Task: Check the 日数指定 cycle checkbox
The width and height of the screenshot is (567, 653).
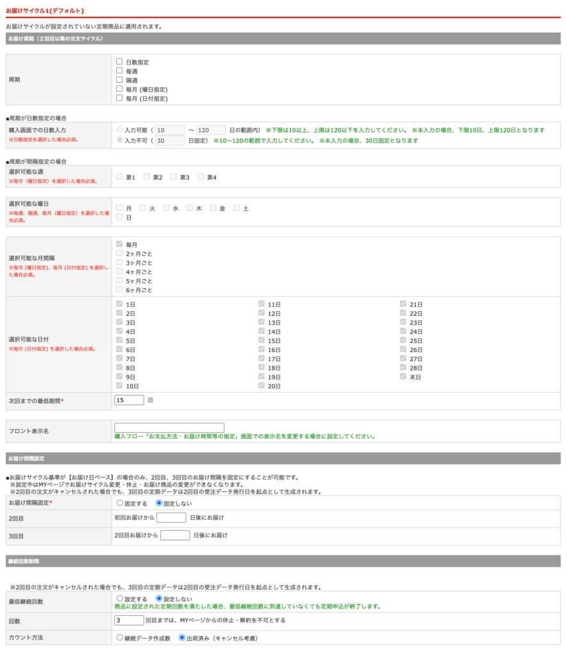Action: (119, 62)
